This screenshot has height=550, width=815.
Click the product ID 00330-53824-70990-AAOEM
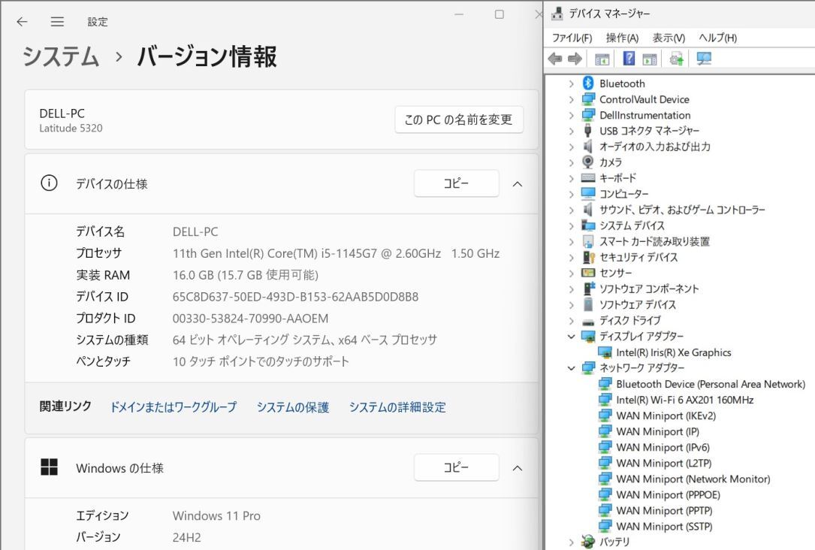point(251,318)
